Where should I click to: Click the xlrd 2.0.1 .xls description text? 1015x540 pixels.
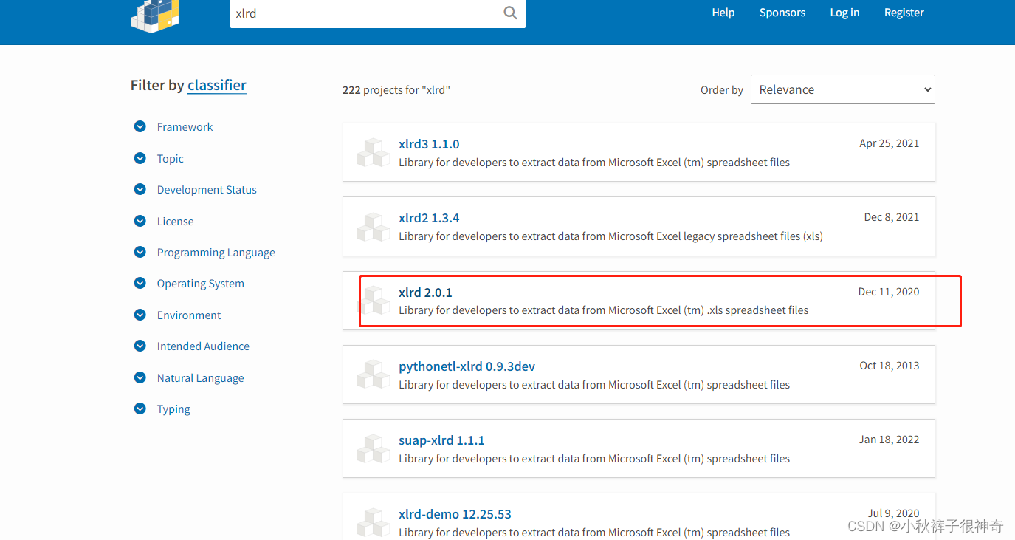pyautogui.click(x=603, y=310)
